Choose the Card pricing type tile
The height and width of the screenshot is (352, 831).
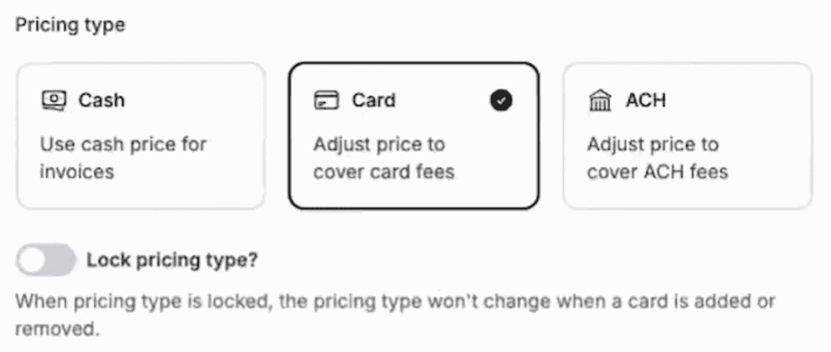pyautogui.click(x=413, y=135)
